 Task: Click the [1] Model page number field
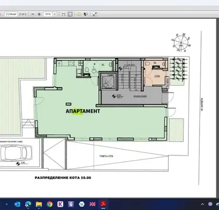(x=11, y=14)
